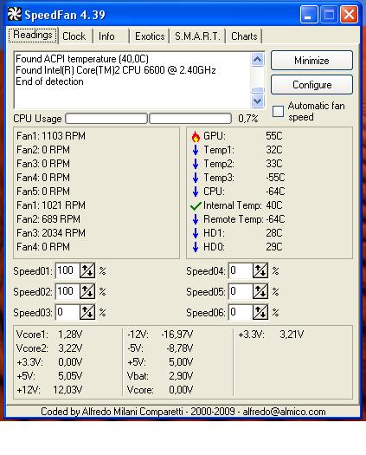
Task: Click the log box scrollbar thumb
Action: [257, 90]
